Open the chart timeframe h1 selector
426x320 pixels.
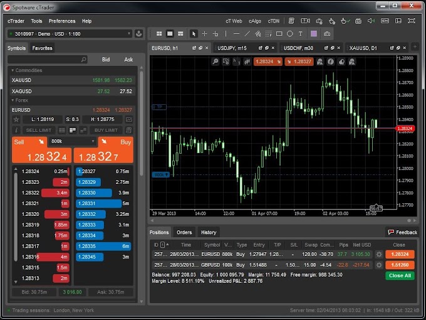pyautogui.click(x=236, y=61)
